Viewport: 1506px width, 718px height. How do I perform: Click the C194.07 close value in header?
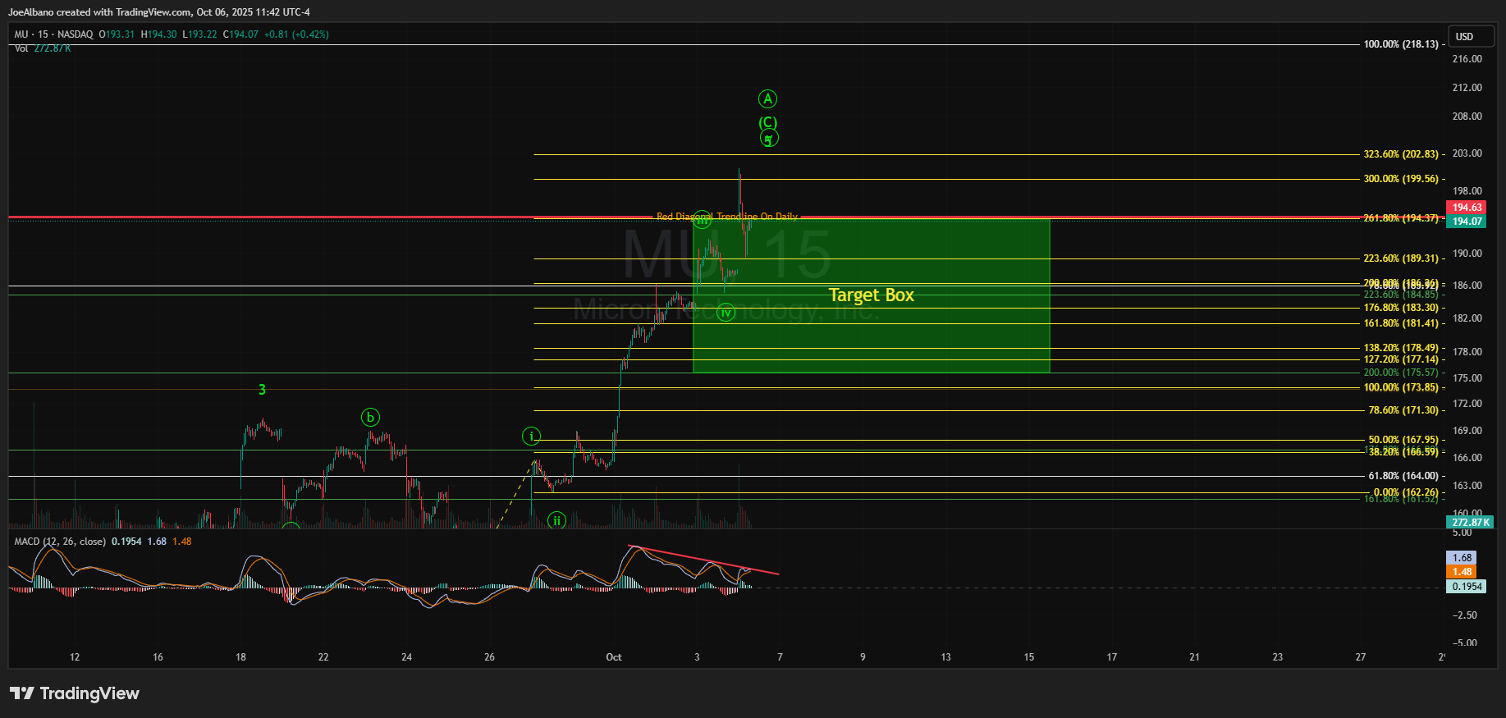coord(240,34)
